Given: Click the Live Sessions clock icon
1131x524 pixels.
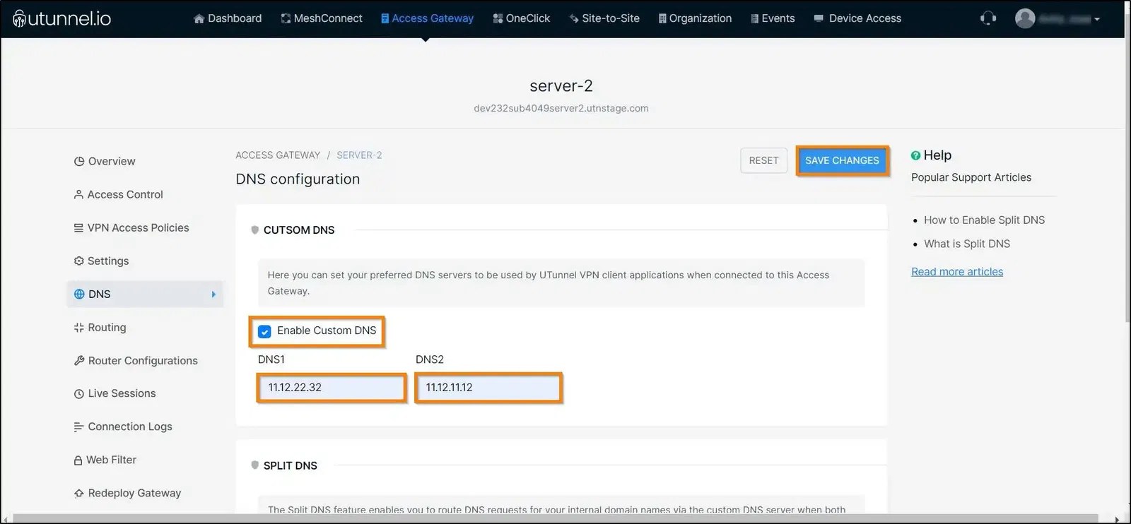Looking at the screenshot, I should [x=79, y=393].
